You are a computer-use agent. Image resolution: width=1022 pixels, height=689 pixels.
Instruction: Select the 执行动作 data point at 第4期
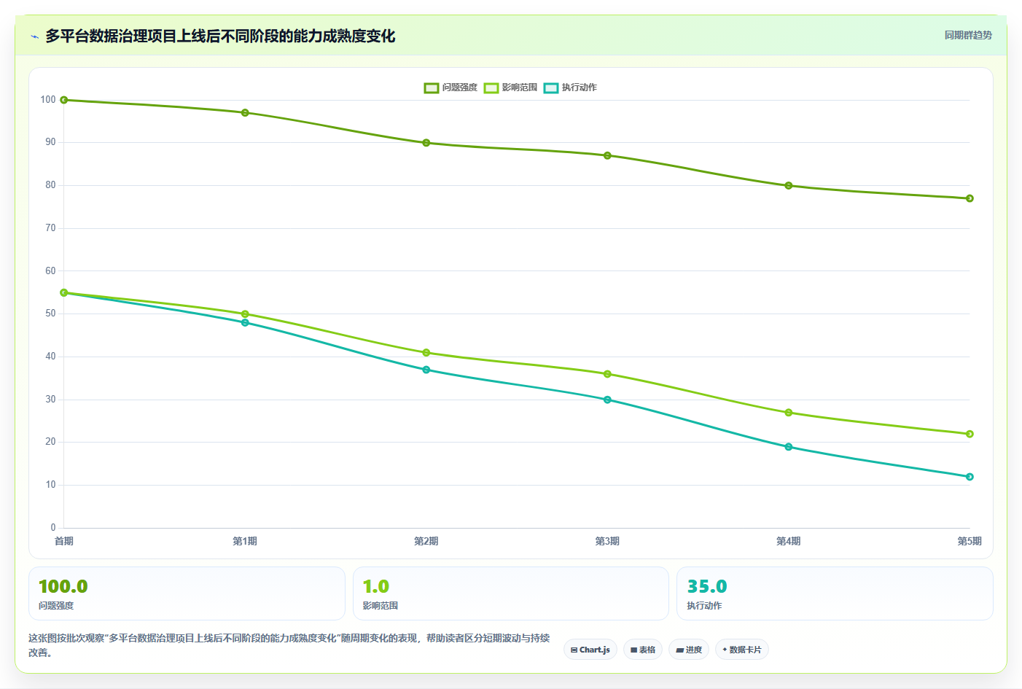(789, 447)
